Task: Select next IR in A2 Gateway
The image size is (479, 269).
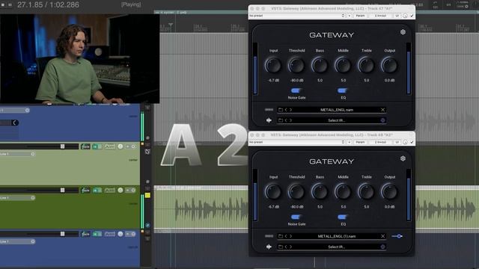Action: pyautogui.click(x=290, y=247)
